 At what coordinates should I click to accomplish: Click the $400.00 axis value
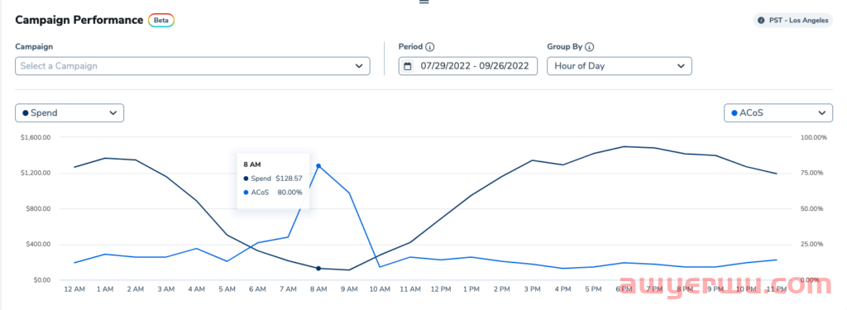click(x=38, y=245)
